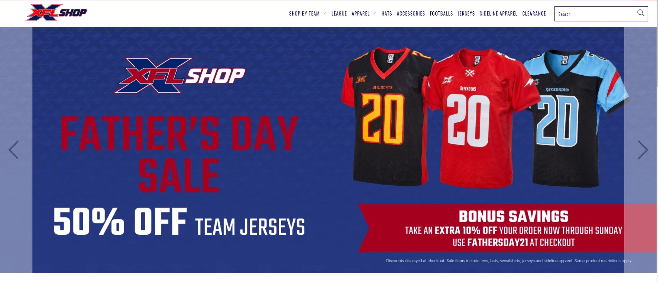The image size is (658, 283).
Task: Advance to next slide arrow
Action: pos(643,150)
